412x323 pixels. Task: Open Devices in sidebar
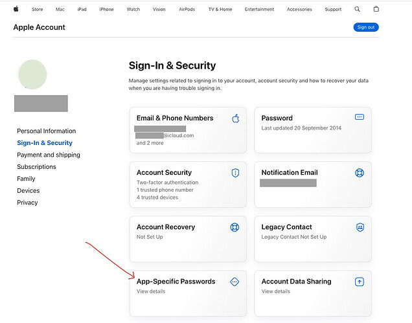coord(29,190)
